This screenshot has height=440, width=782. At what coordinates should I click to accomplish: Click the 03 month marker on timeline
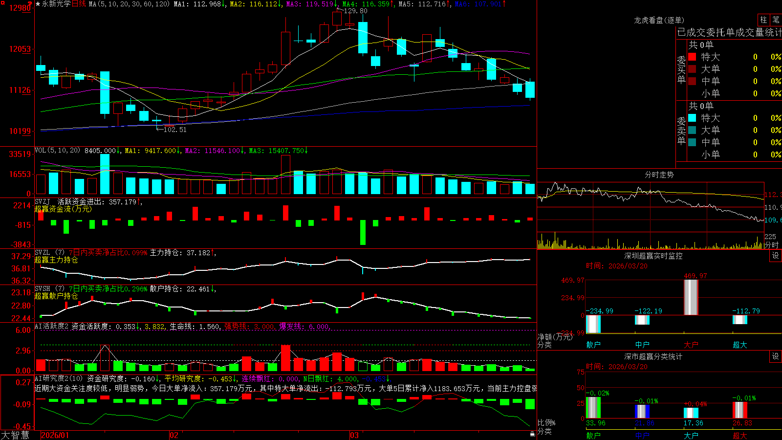354,435
